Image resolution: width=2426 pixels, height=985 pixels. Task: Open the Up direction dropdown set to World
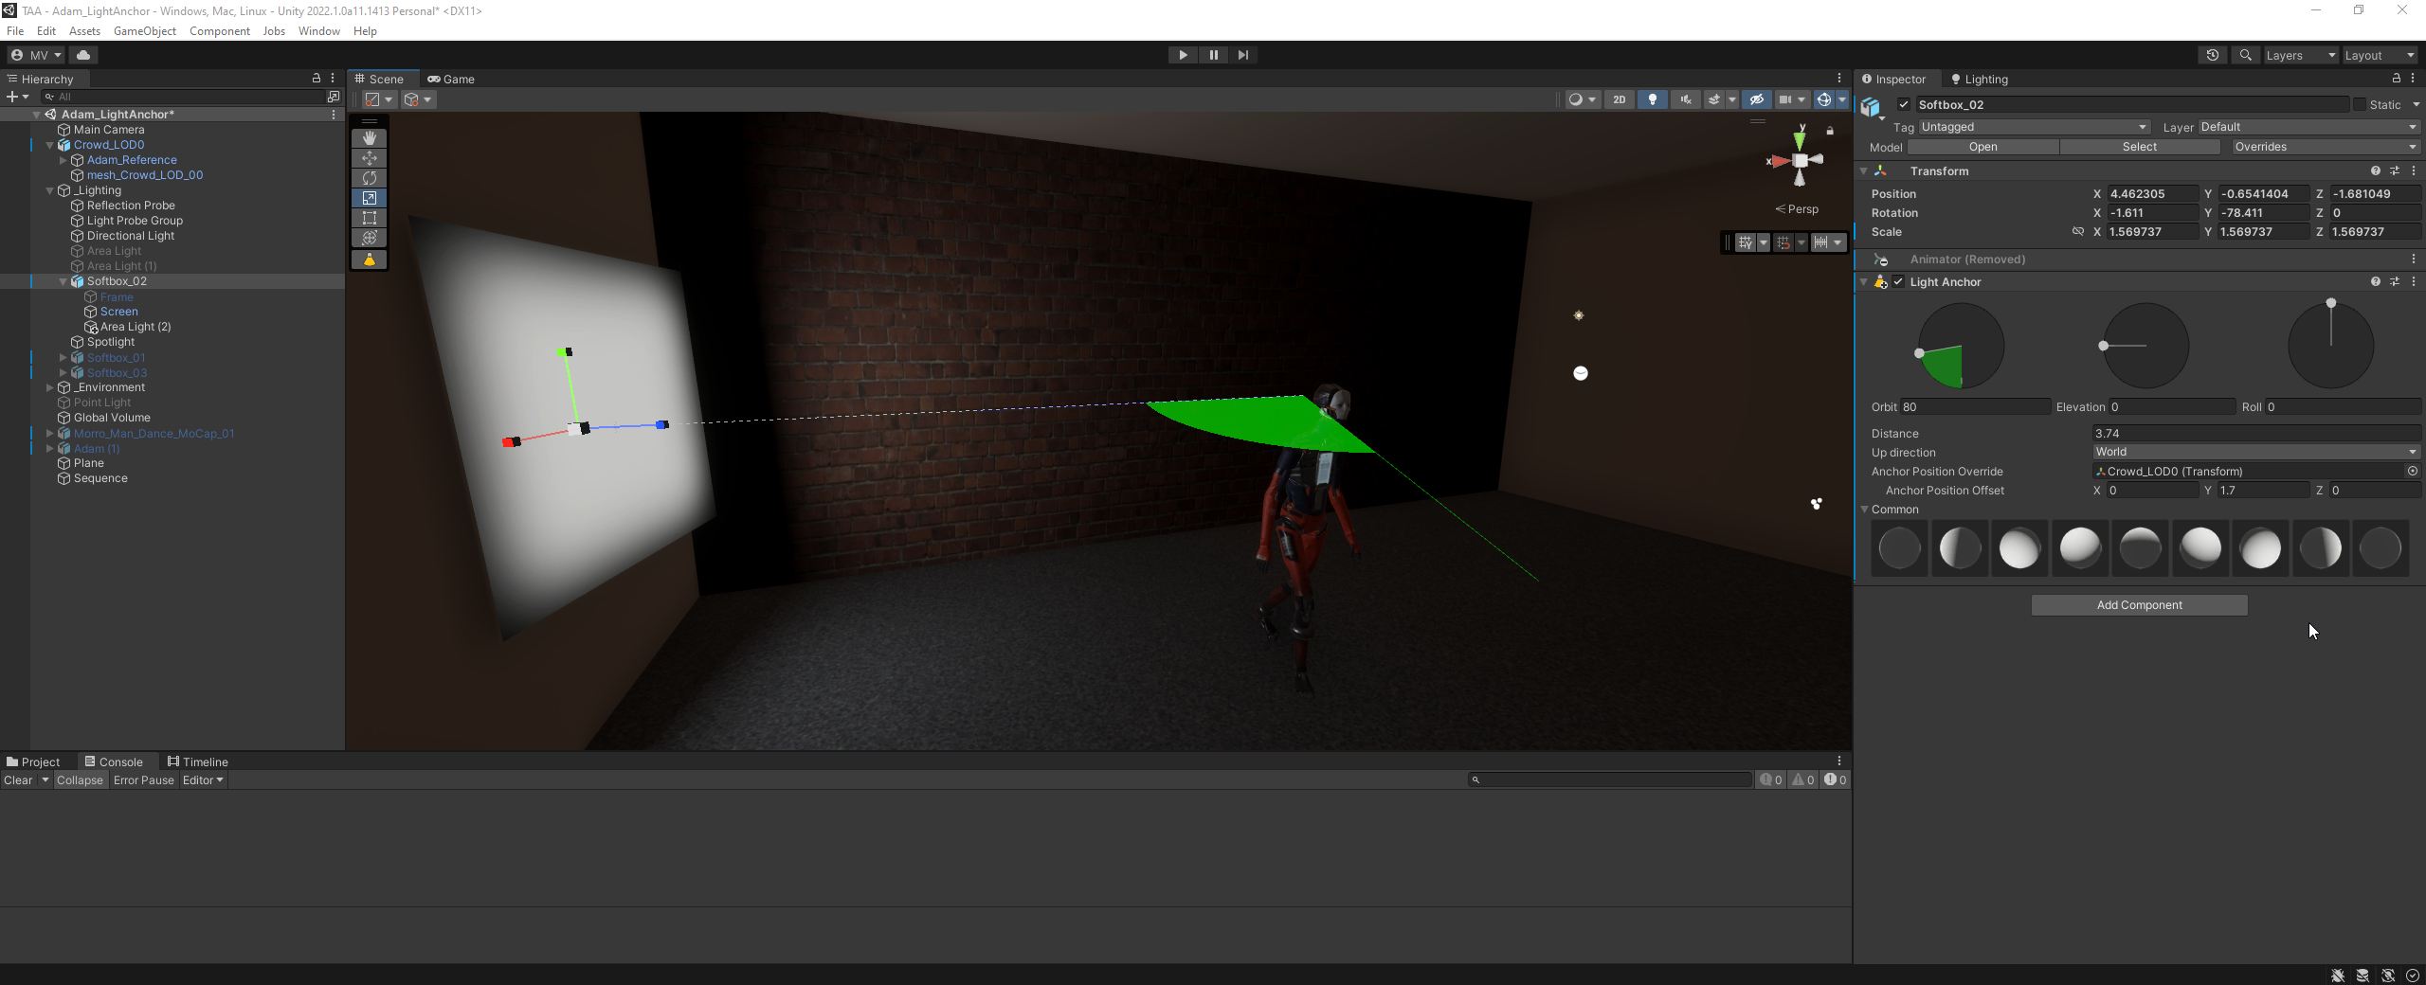point(2255,452)
